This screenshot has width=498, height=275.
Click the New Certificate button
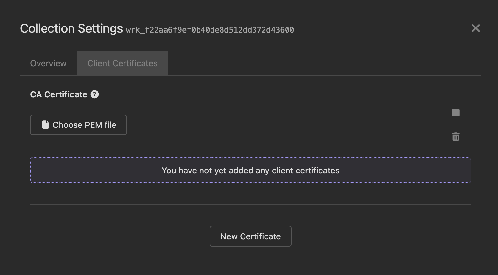point(250,236)
